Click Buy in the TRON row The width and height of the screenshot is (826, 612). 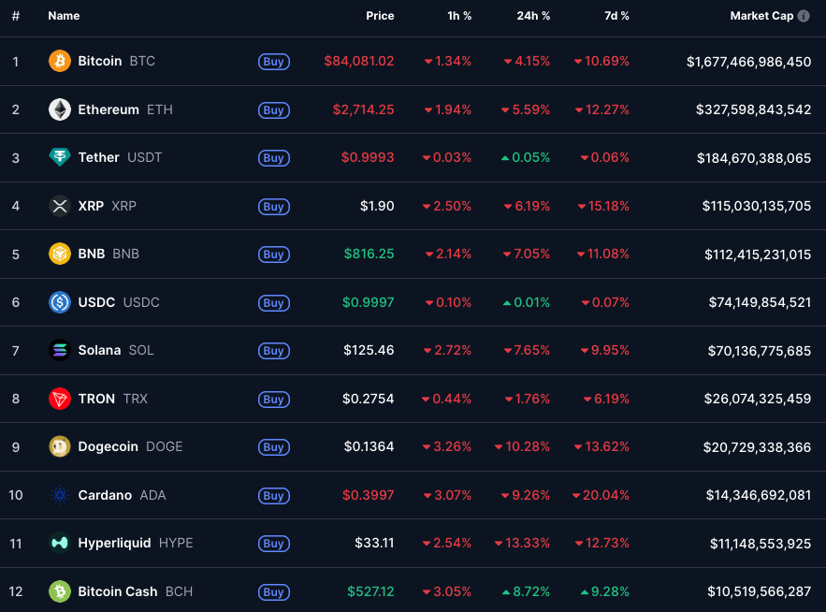tap(273, 399)
